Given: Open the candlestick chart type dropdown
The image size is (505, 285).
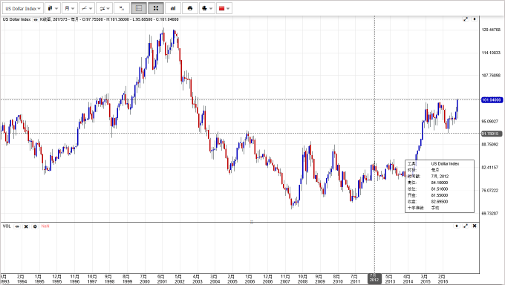Looking at the screenshot, I should [x=53, y=8].
